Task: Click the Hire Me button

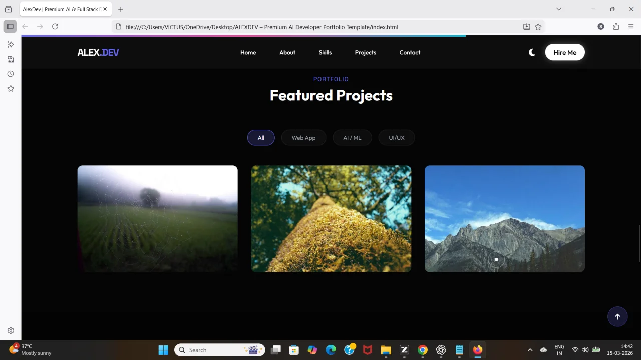Action: (x=565, y=52)
